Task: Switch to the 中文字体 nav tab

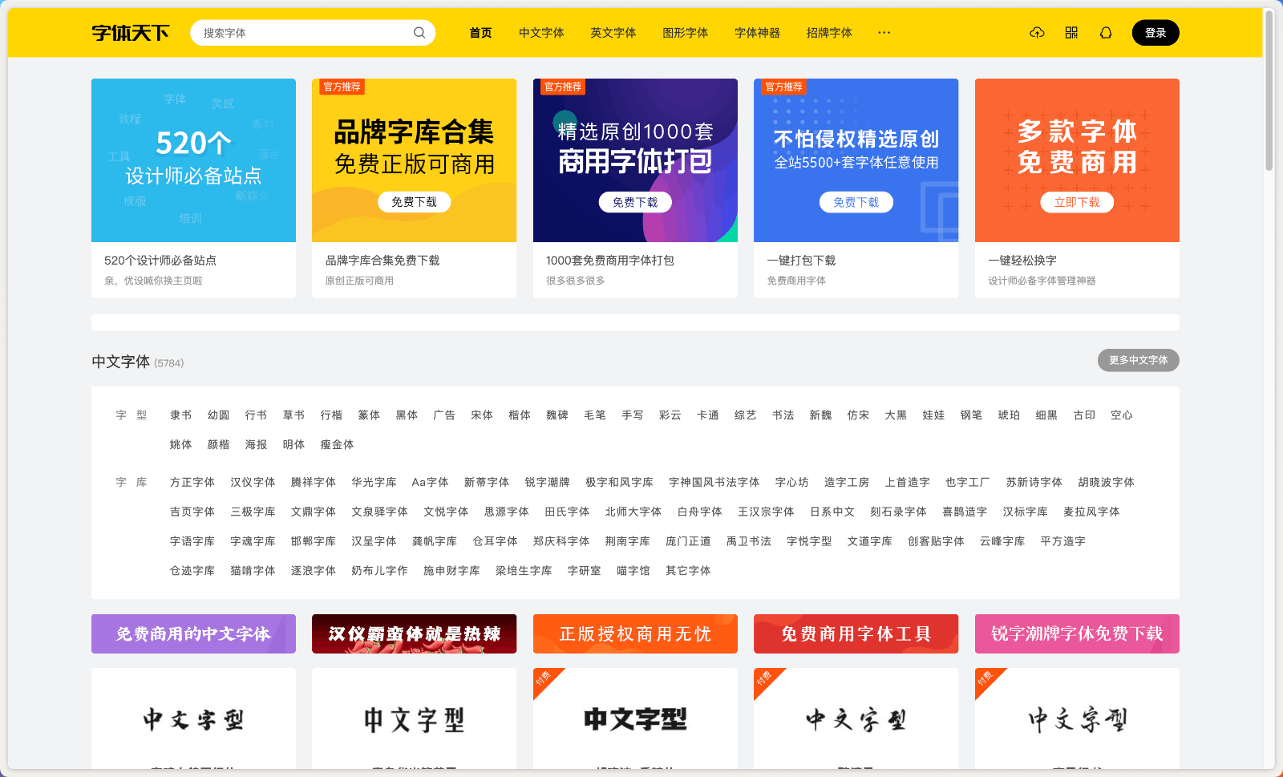Action: point(541,33)
